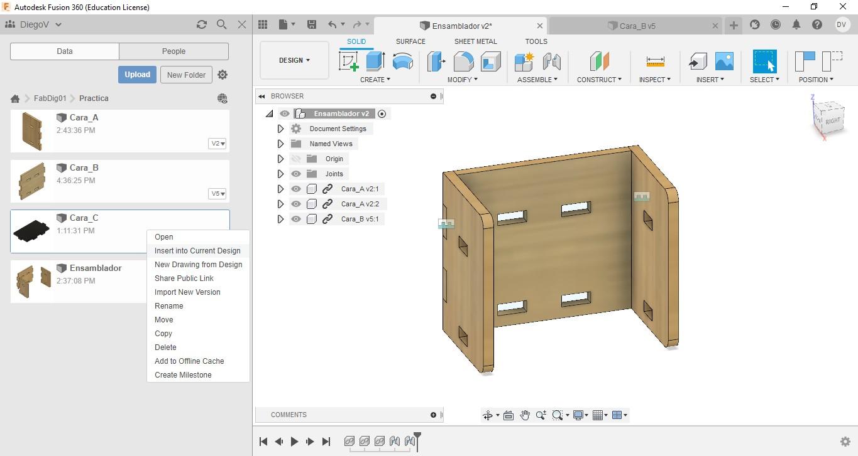Click the ViewCube RIGHT face
The width and height of the screenshot is (858, 456).
point(832,120)
